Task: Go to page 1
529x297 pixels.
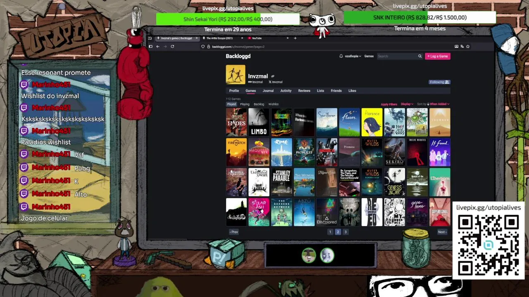Action: tap(330, 232)
